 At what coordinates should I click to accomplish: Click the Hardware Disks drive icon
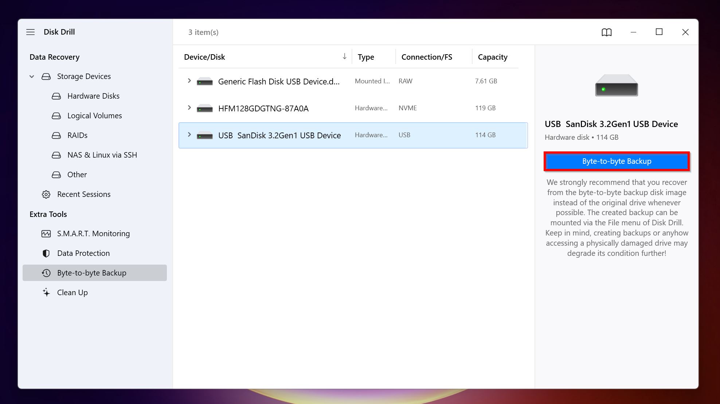[x=56, y=96]
